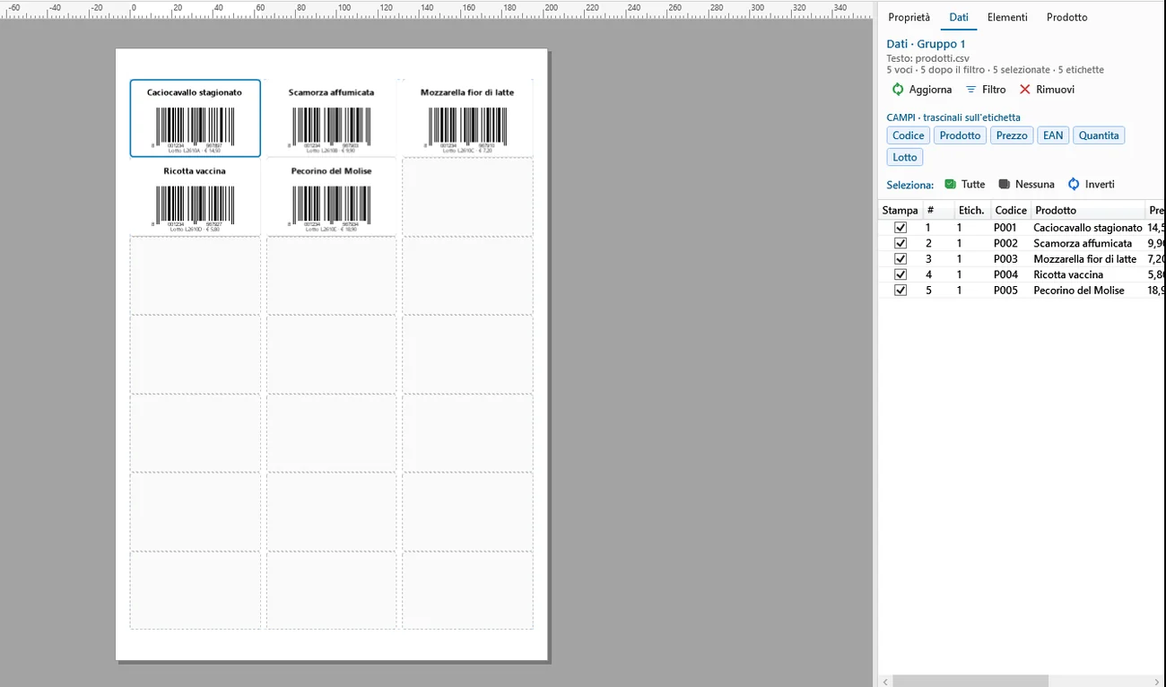Screen dimensions: 1166x687
Task: Select the Caciocavallo stagionato label on canvas
Action: (x=196, y=118)
